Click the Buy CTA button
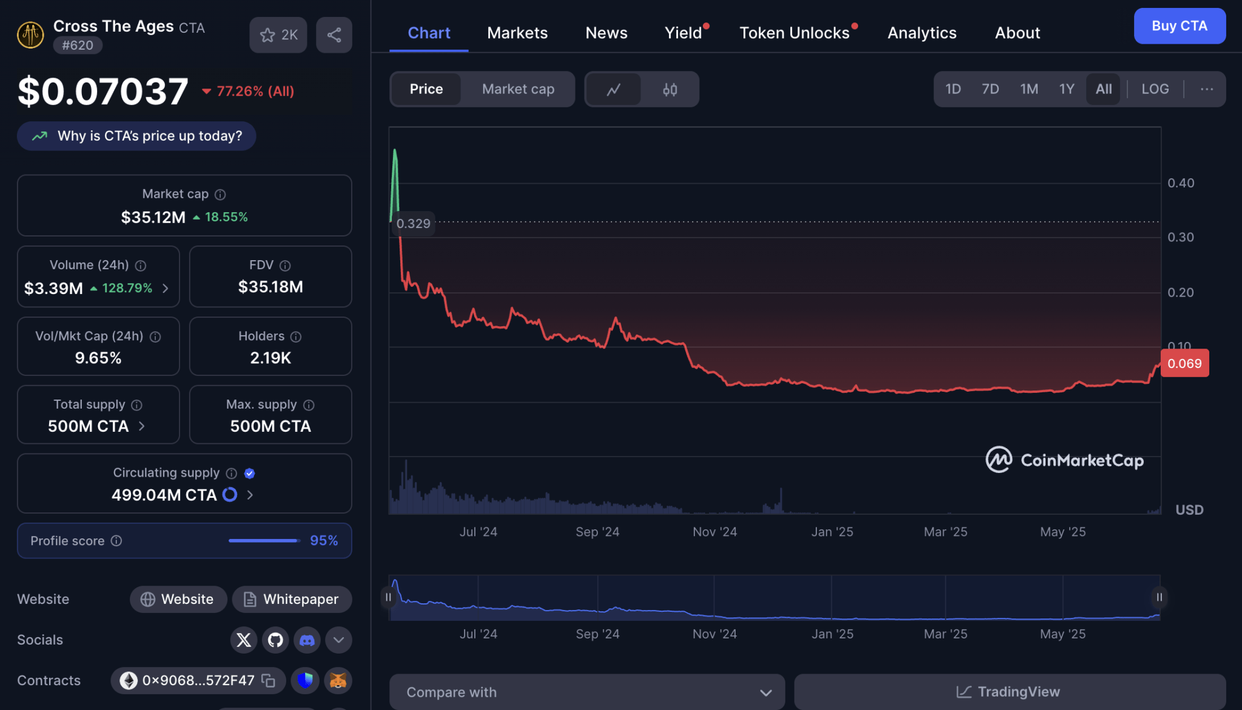The height and width of the screenshot is (710, 1242). coord(1180,25)
